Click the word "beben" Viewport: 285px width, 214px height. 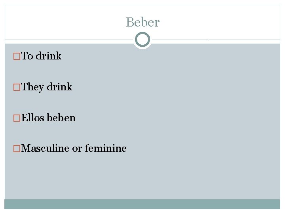pos(61,118)
